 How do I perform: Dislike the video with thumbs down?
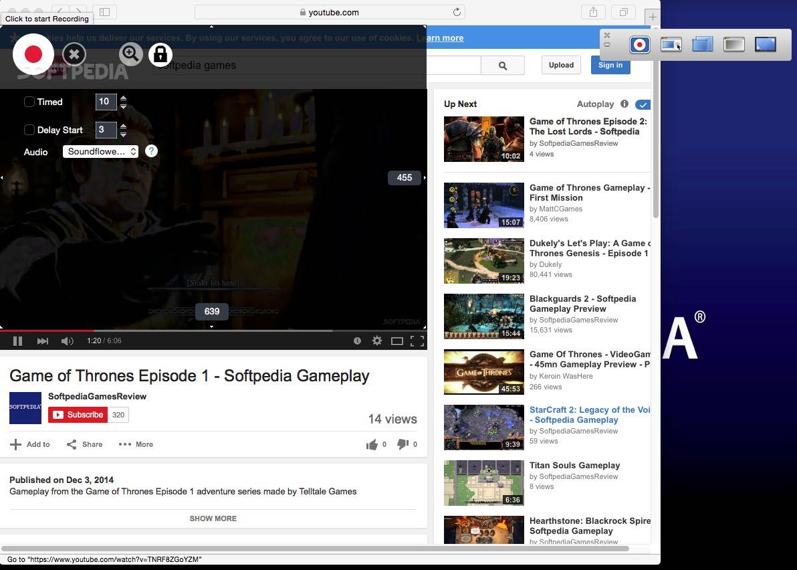pos(403,444)
